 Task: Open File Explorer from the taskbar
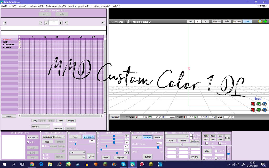[x=50, y=164]
